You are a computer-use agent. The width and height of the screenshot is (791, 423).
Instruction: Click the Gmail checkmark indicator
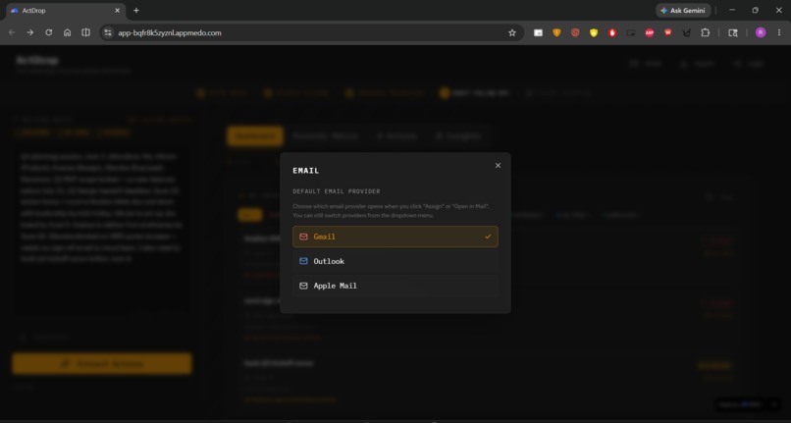(488, 237)
